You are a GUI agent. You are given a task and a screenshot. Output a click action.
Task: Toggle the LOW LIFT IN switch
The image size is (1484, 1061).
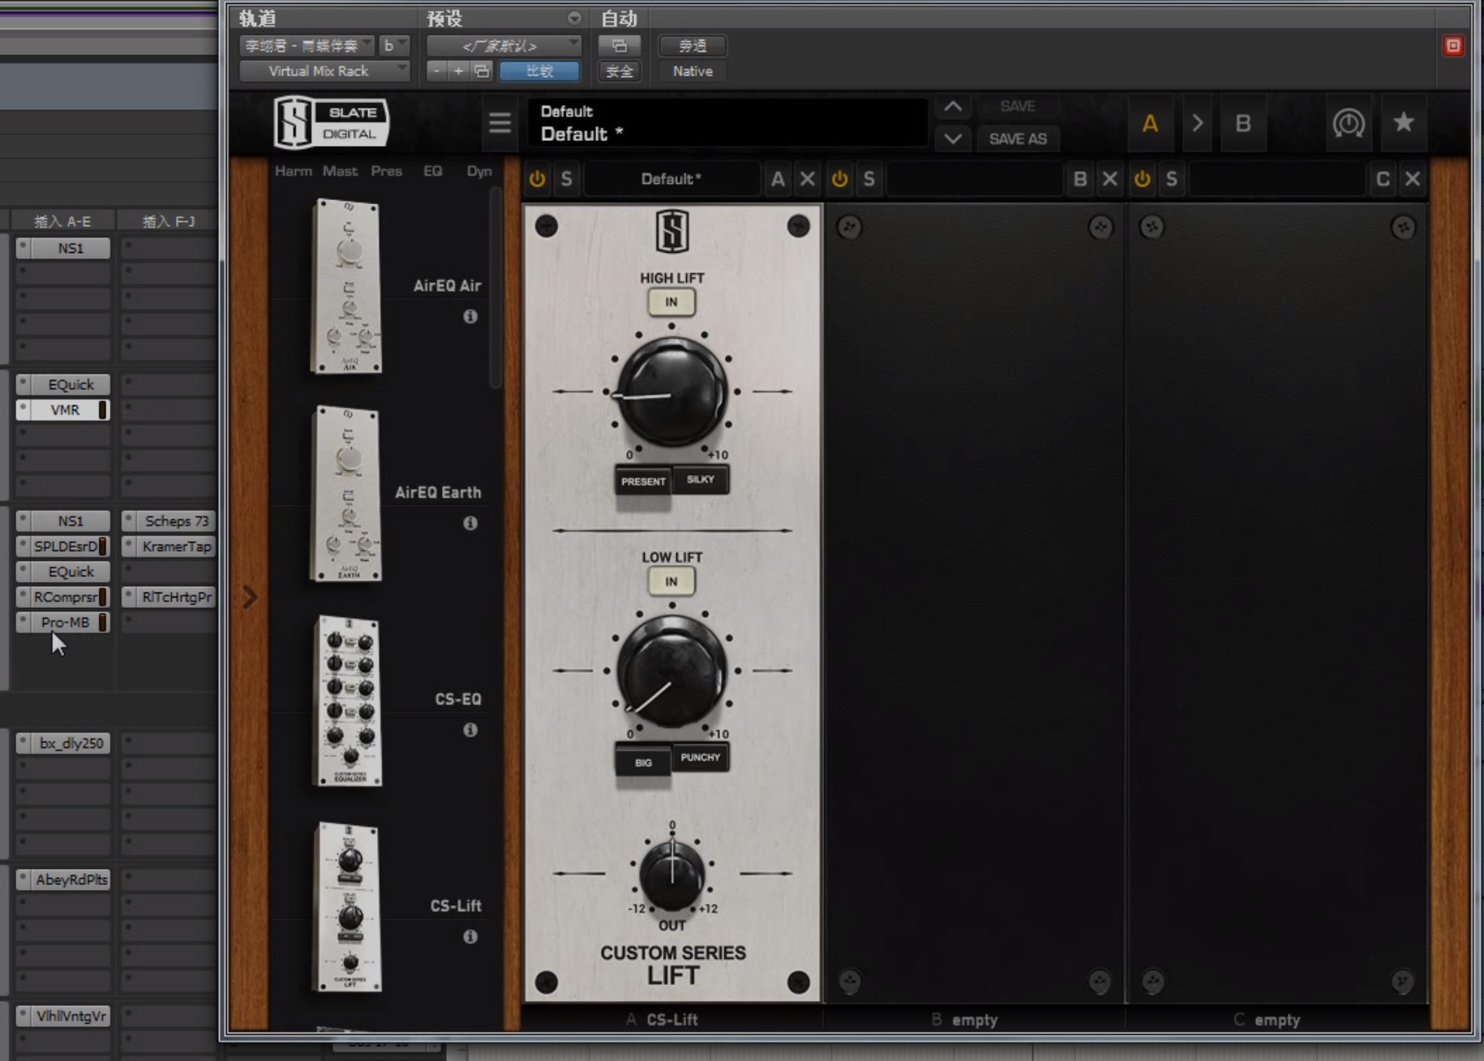[671, 581]
